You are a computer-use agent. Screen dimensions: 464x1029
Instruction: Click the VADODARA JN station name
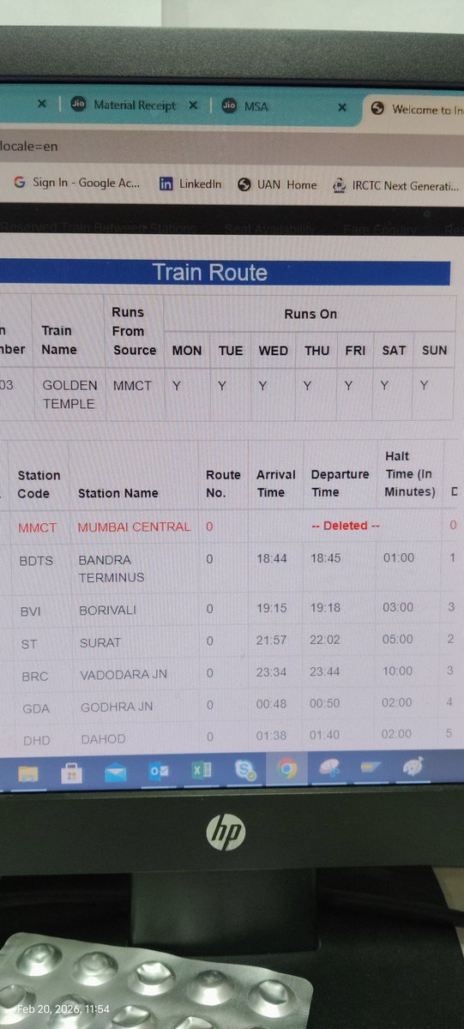tap(124, 675)
